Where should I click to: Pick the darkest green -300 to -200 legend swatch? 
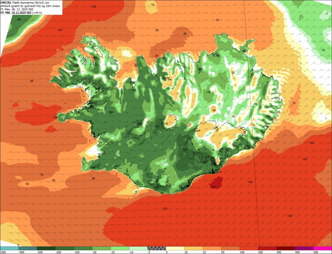click(x=46, y=249)
